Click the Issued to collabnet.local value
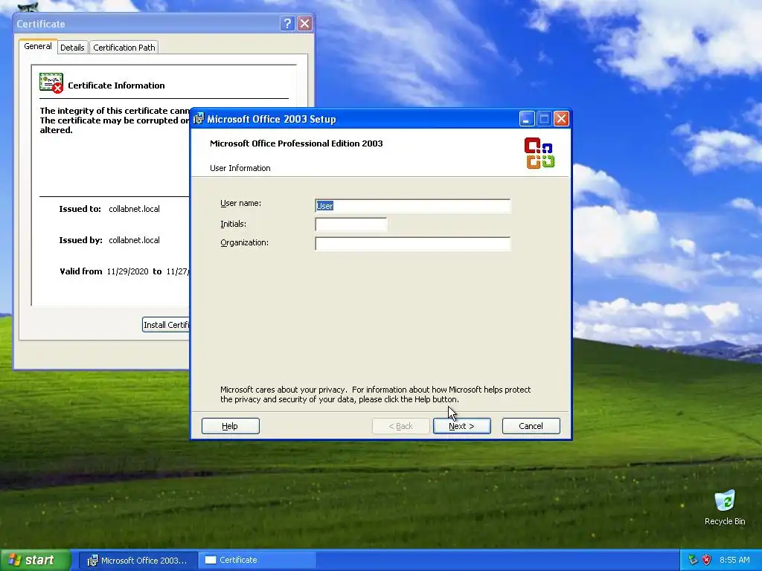This screenshot has width=762, height=571. point(134,209)
